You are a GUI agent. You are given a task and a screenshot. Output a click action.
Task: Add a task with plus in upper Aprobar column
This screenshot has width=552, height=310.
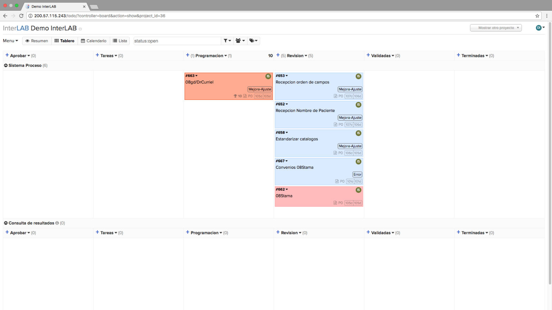click(7, 55)
